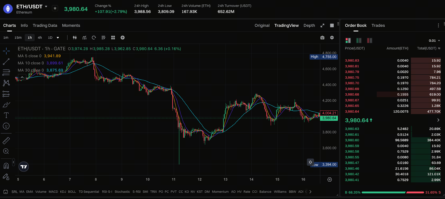Toggle magnet mode for drawings
This screenshot has height=199, width=445.
tap(6, 166)
